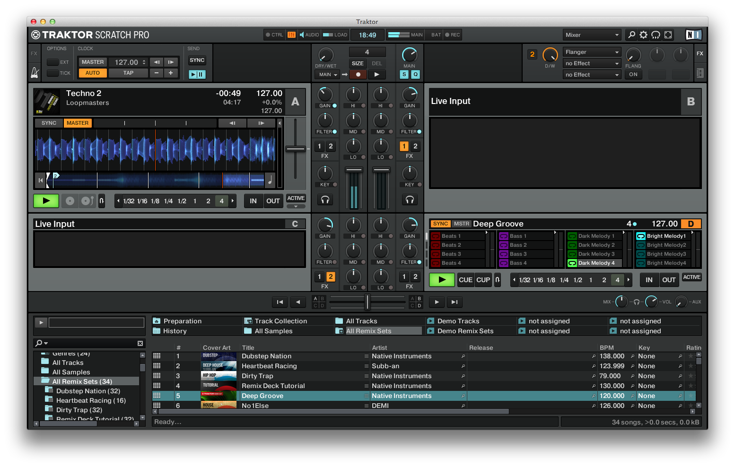Click Deck D CUP button
This screenshot has width=735, height=467.
(483, 280)
